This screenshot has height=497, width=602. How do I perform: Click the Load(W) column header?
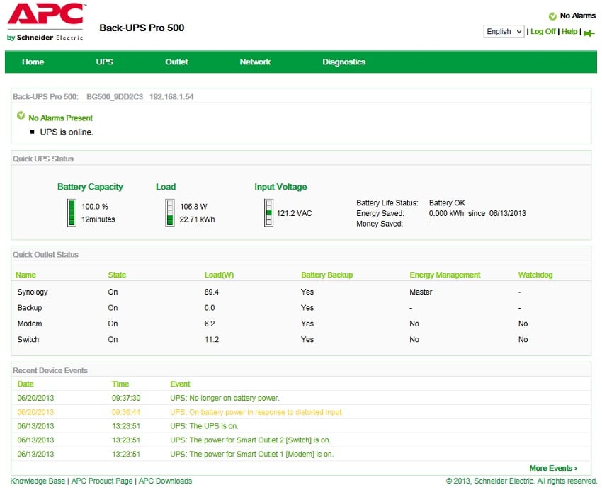219,275
